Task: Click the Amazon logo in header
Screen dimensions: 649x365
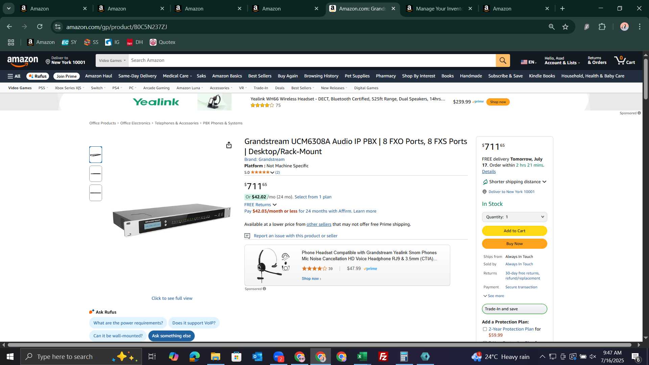Action: [23, 61]
